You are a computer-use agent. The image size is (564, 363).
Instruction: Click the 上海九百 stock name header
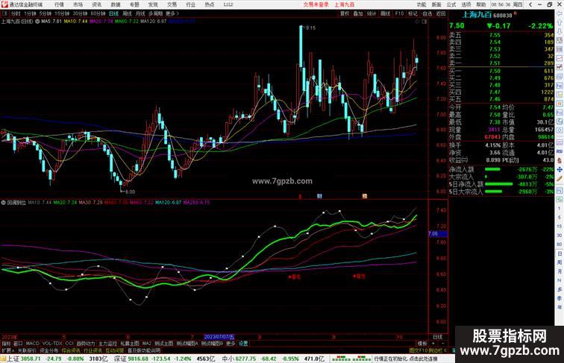click(477, 15)
